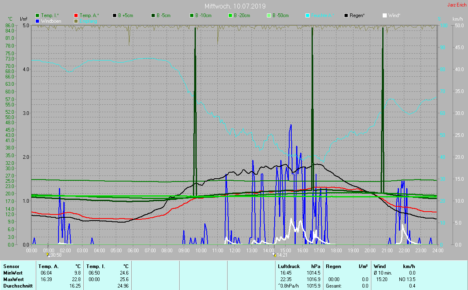
Task: Click the date title Mittwoch, 10.07.2019
Action: click(235, 6)
